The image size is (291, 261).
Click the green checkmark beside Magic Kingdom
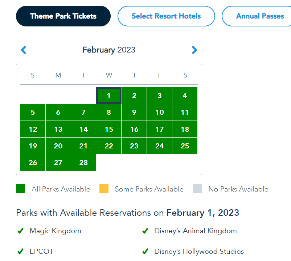pos(21,231)
